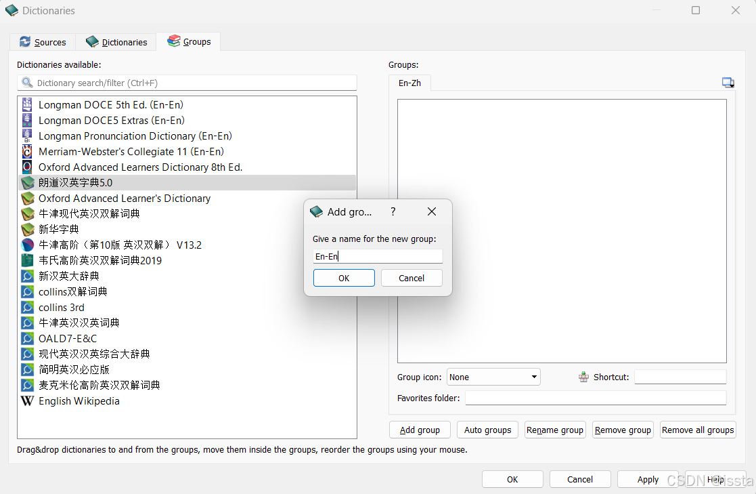The height and width of the screenshot is (494, 756).
Task: Select Longman Pronunciation Dictionary (En-En) row
Action: coord(187,136)
